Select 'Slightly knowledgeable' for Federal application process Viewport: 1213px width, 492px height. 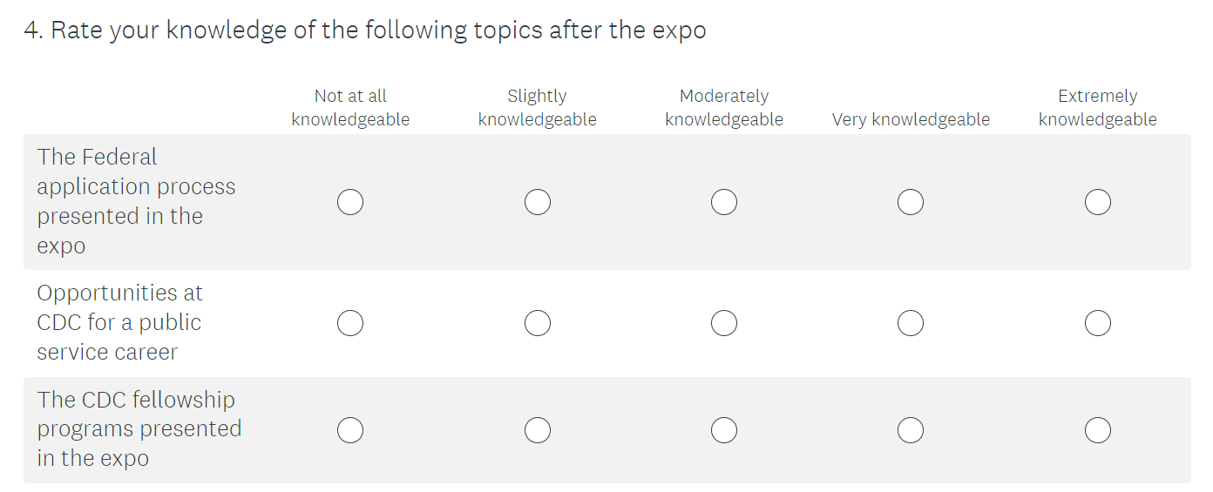click(x=538, y=203)
